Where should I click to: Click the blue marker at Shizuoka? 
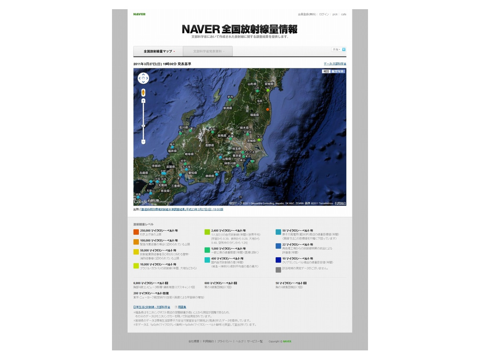pyautogui.click(x=216, y=174)
